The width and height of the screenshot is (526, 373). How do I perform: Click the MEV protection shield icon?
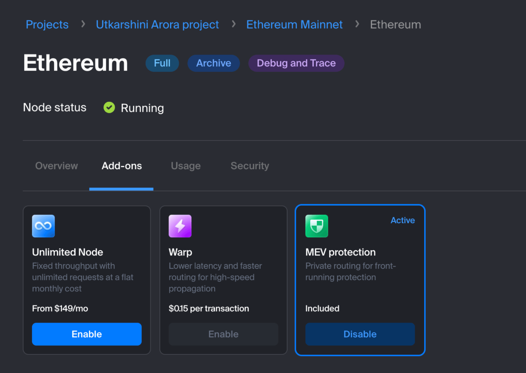coord(317,226)
